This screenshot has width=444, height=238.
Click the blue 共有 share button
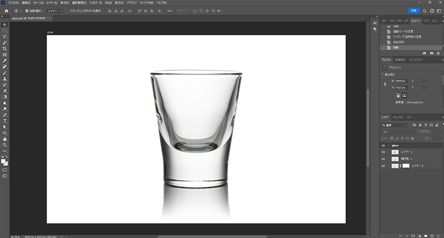pyautogui.click(x=414, y=10)
